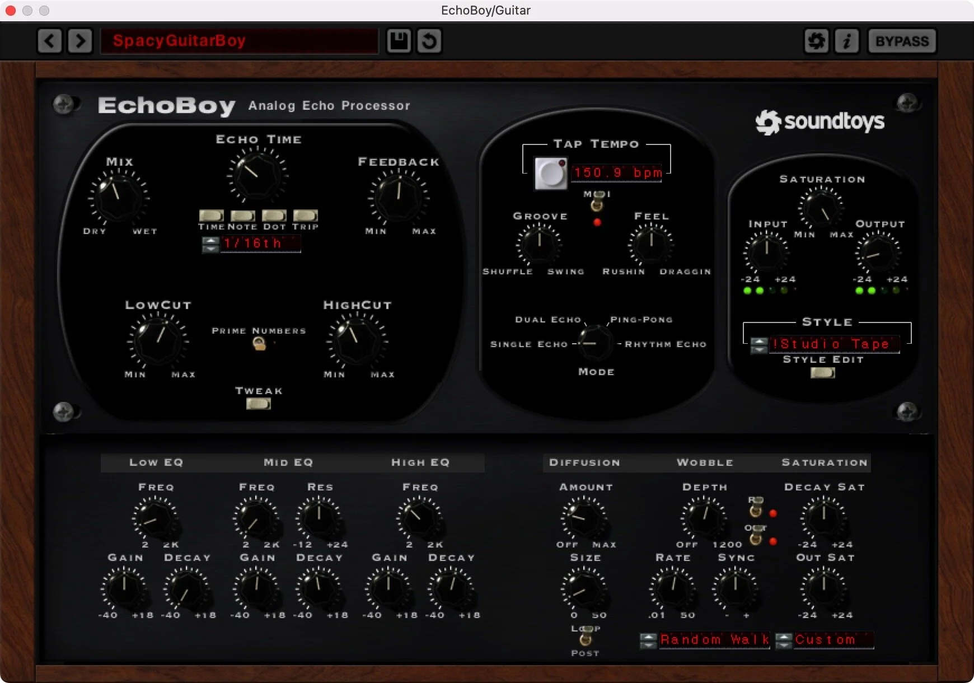
Task: Select the Low EQ section header
Action: click(x=156, y=462)
